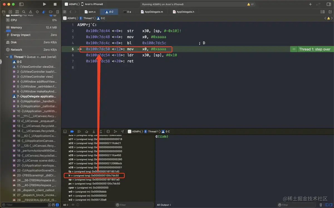334x208 pixels.
Task: Hide the debug area toggle icon
Action: point(65,131)
